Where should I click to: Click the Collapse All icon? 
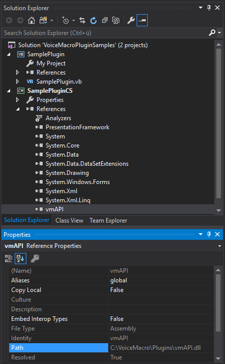point(105,20)
